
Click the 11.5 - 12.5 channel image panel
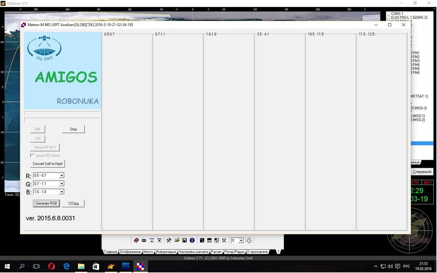[x=382, y=132]
